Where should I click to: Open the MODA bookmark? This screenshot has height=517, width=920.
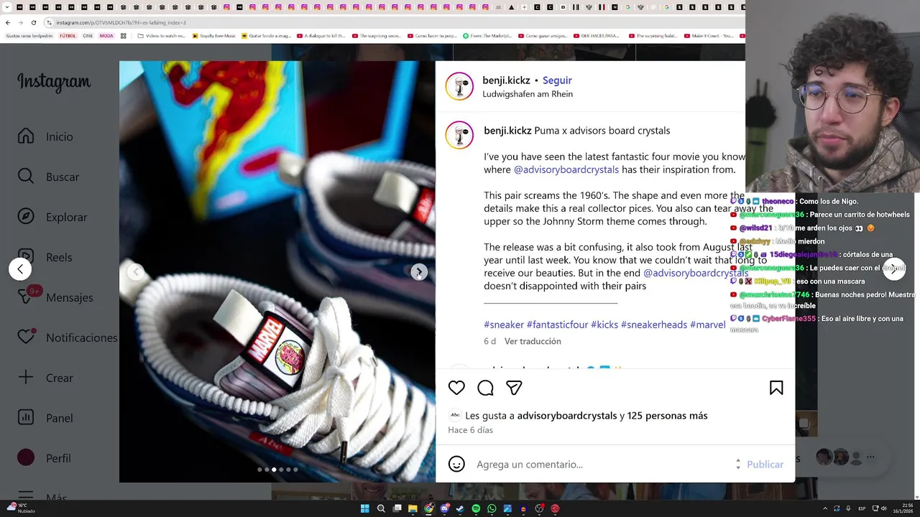pyautogui.click(x=106, y=36)
